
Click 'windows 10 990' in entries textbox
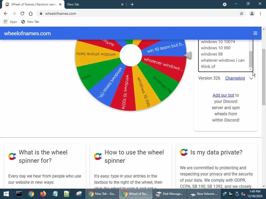tap(216, 48)
